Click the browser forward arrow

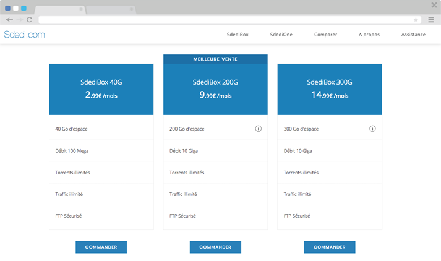pos(19,20)
